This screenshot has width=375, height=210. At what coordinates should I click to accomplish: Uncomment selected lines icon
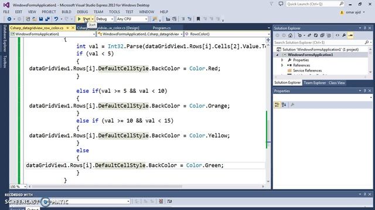coord(189,19)
